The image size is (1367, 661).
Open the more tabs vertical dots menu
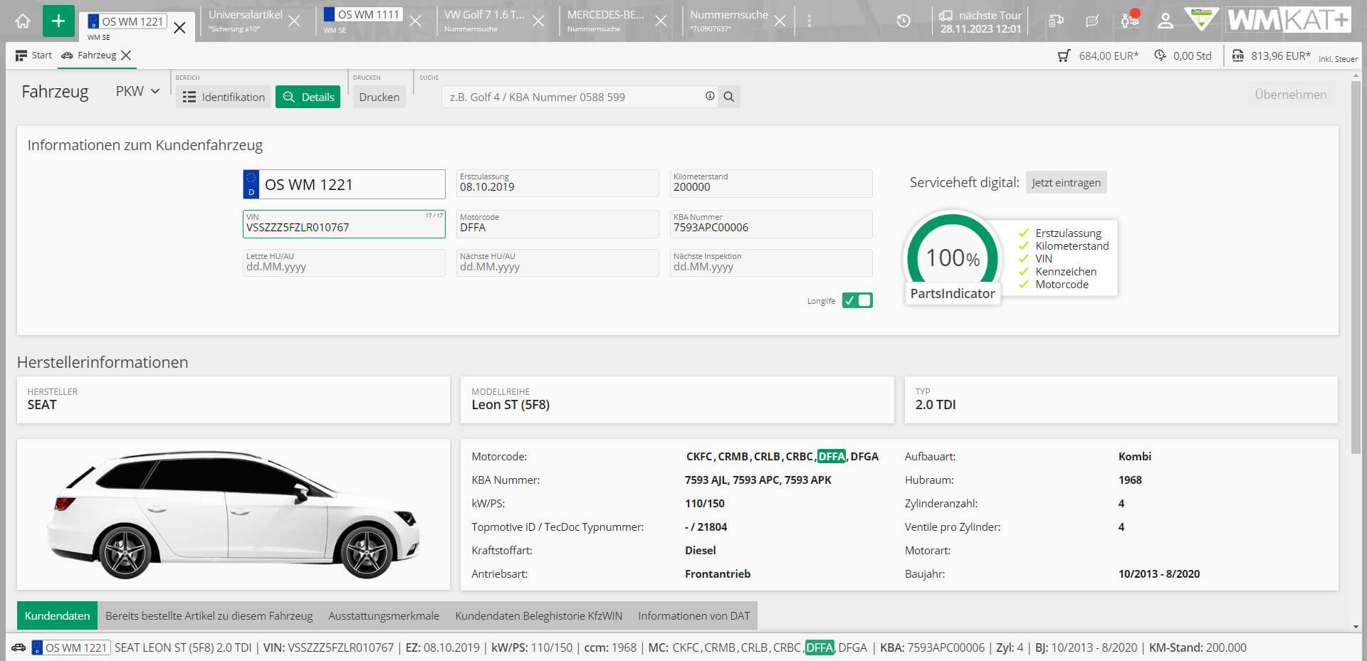809,21
